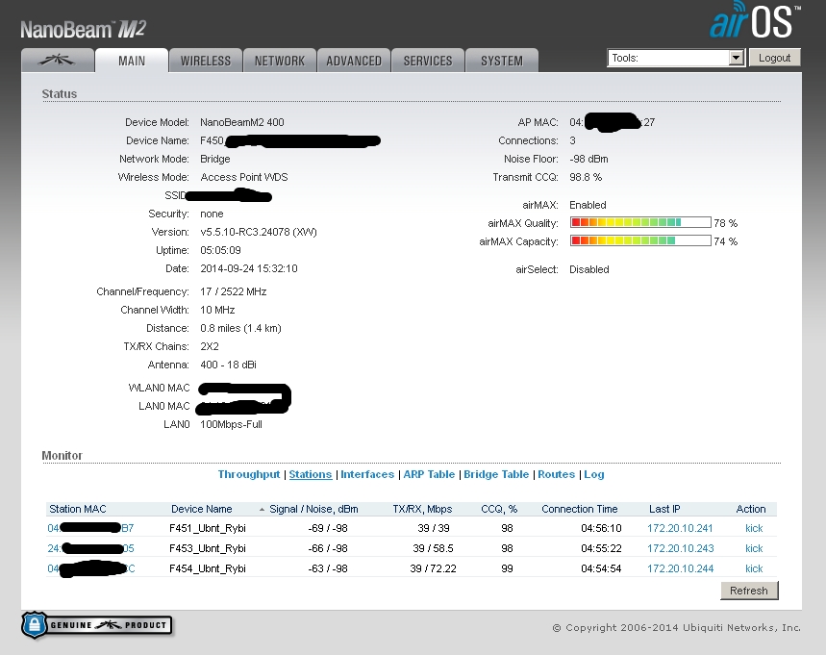The image size is (826, 655).
Task: Click signal value -63 / -98
Action: coord(328,568)
